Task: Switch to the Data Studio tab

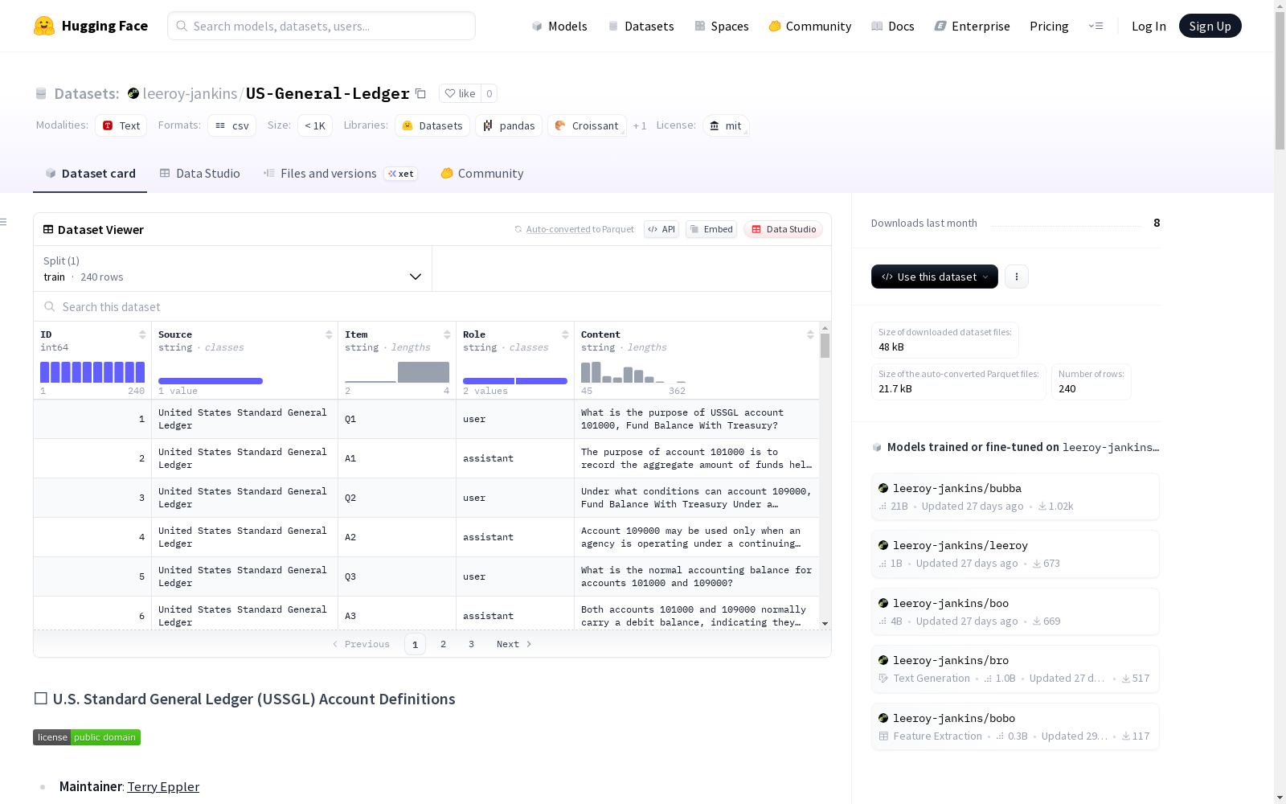Action: (x=200, y=174)
